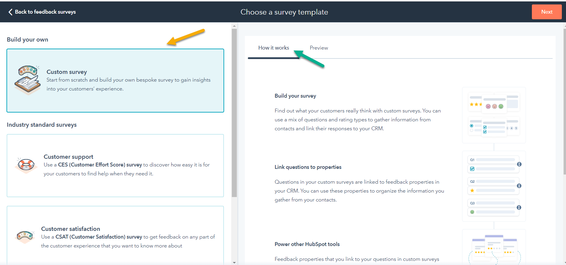Screen dimensions: 566x265
Task: Select the blue radio button in the rating mockup
Action: point(472,126)
